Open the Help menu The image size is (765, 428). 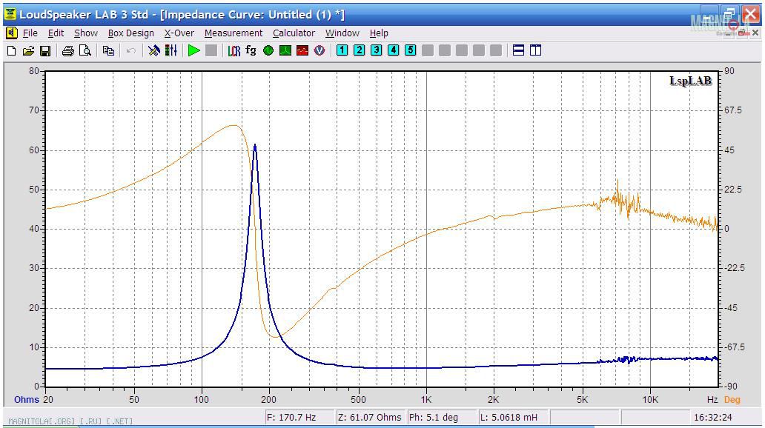(379, 33)
